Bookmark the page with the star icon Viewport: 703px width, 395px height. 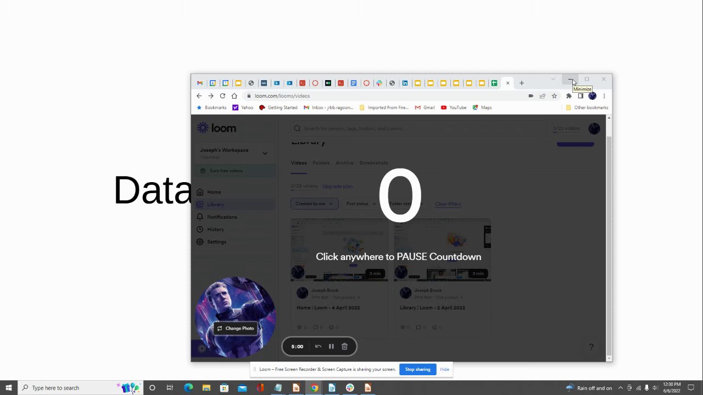554,96
